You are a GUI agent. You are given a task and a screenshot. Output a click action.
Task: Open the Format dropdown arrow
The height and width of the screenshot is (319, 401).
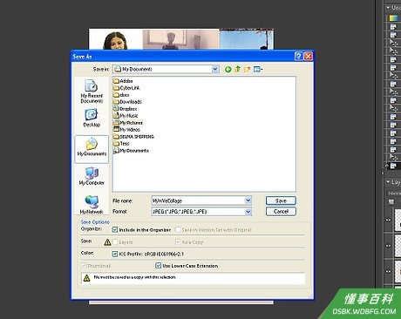[x=248, y=212]
